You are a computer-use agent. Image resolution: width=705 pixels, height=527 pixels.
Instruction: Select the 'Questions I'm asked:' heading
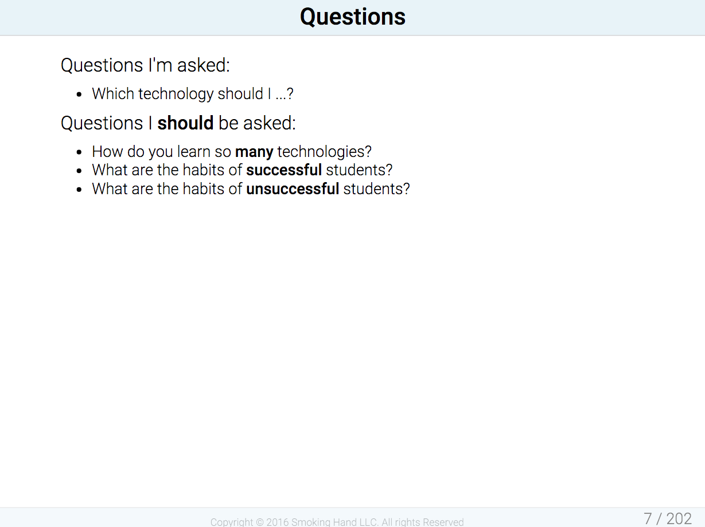pos(145,65)
